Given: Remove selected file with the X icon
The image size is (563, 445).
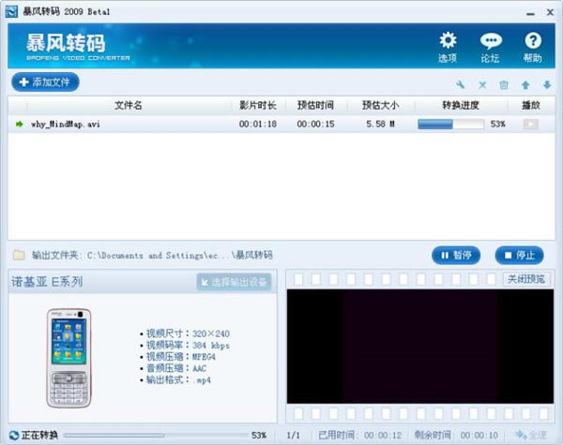Looking at the screenshot, I should pyautogui.click(x=482, y=85).
